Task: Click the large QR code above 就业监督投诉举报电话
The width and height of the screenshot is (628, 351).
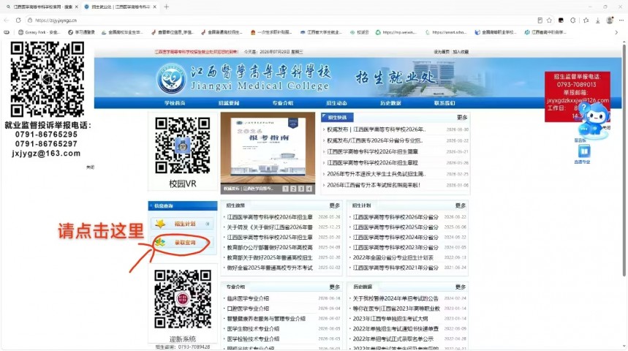Action: point(48,79)
